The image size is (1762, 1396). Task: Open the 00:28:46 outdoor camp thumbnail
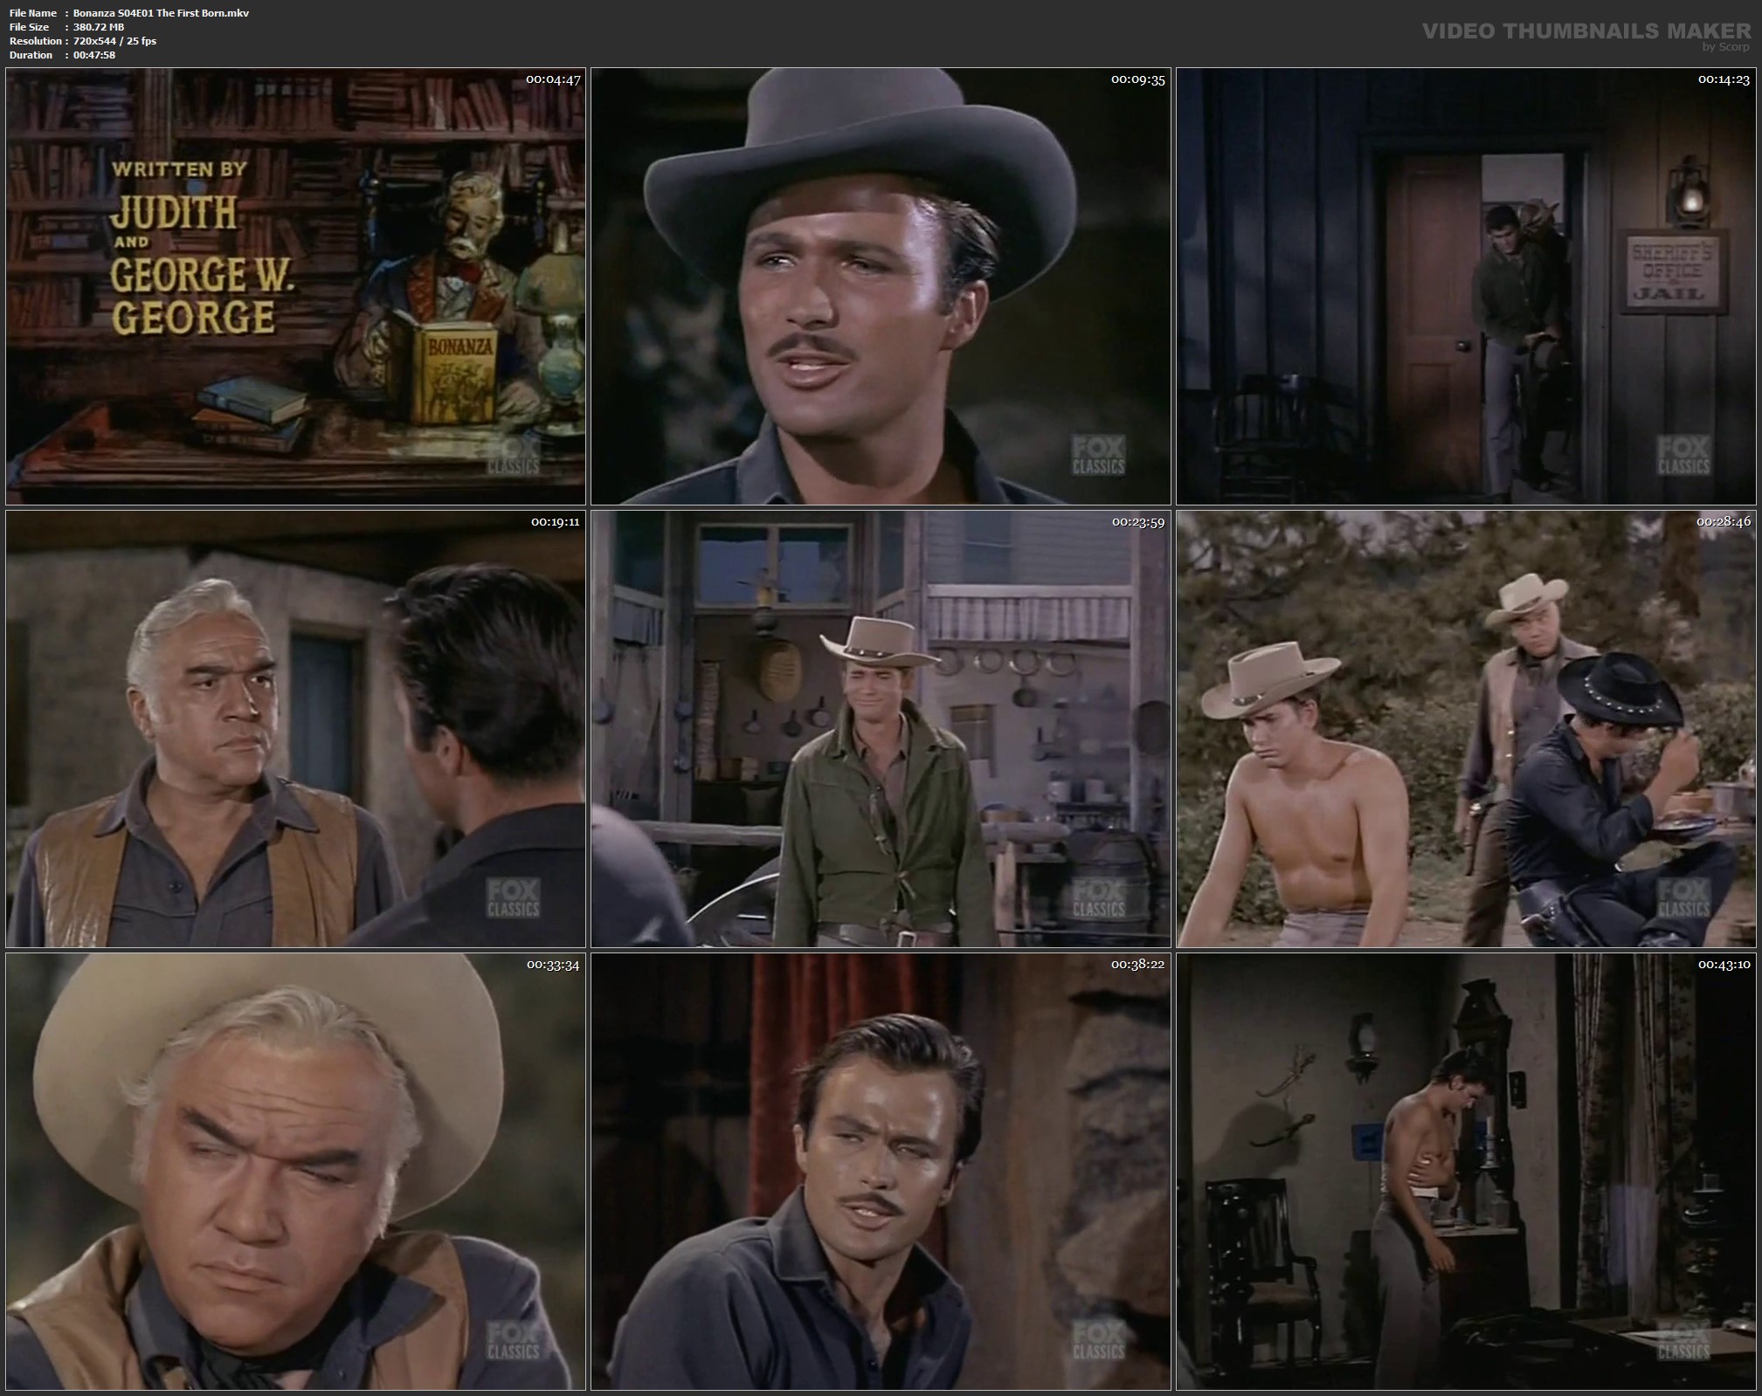(x=1466, y=729)
